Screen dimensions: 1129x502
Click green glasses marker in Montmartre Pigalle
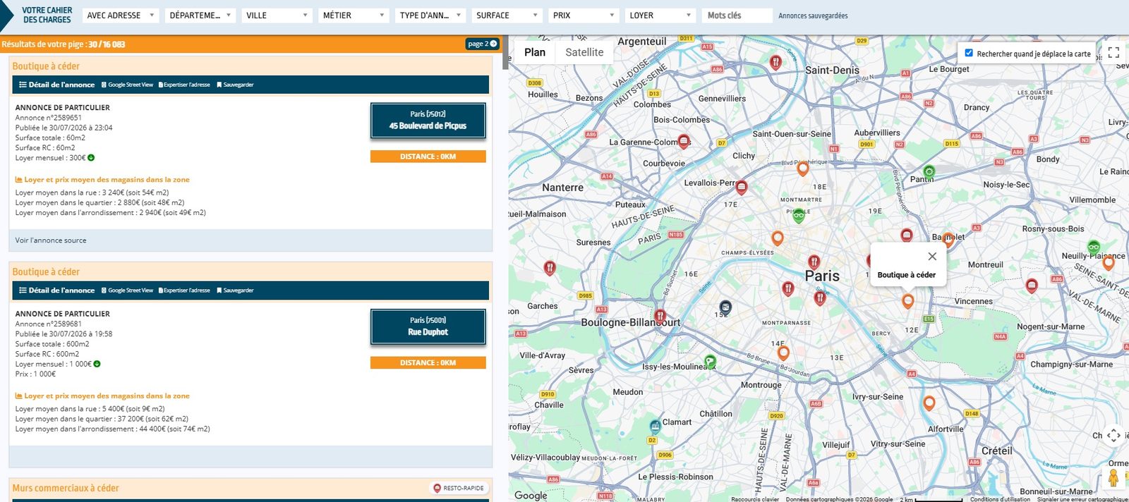(x=799, y=216)
